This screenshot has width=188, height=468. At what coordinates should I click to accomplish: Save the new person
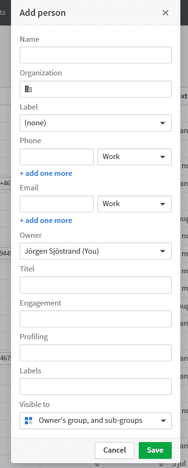point(155,450)
